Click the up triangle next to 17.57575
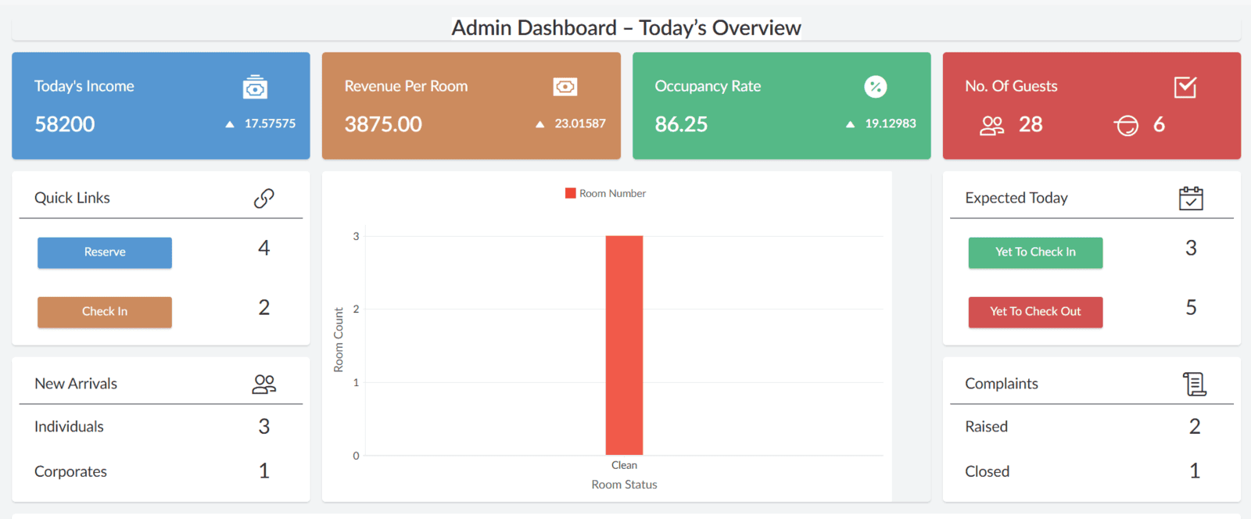The height and width of the screenshot is (519, 1251). tap(230, 124)
